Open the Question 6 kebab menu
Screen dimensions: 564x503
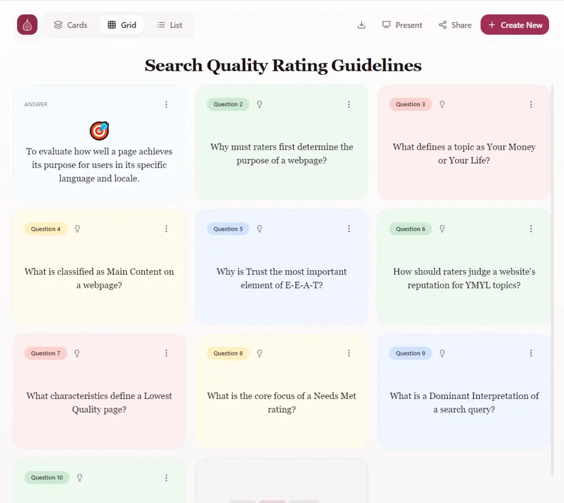[x=531, y=229]
